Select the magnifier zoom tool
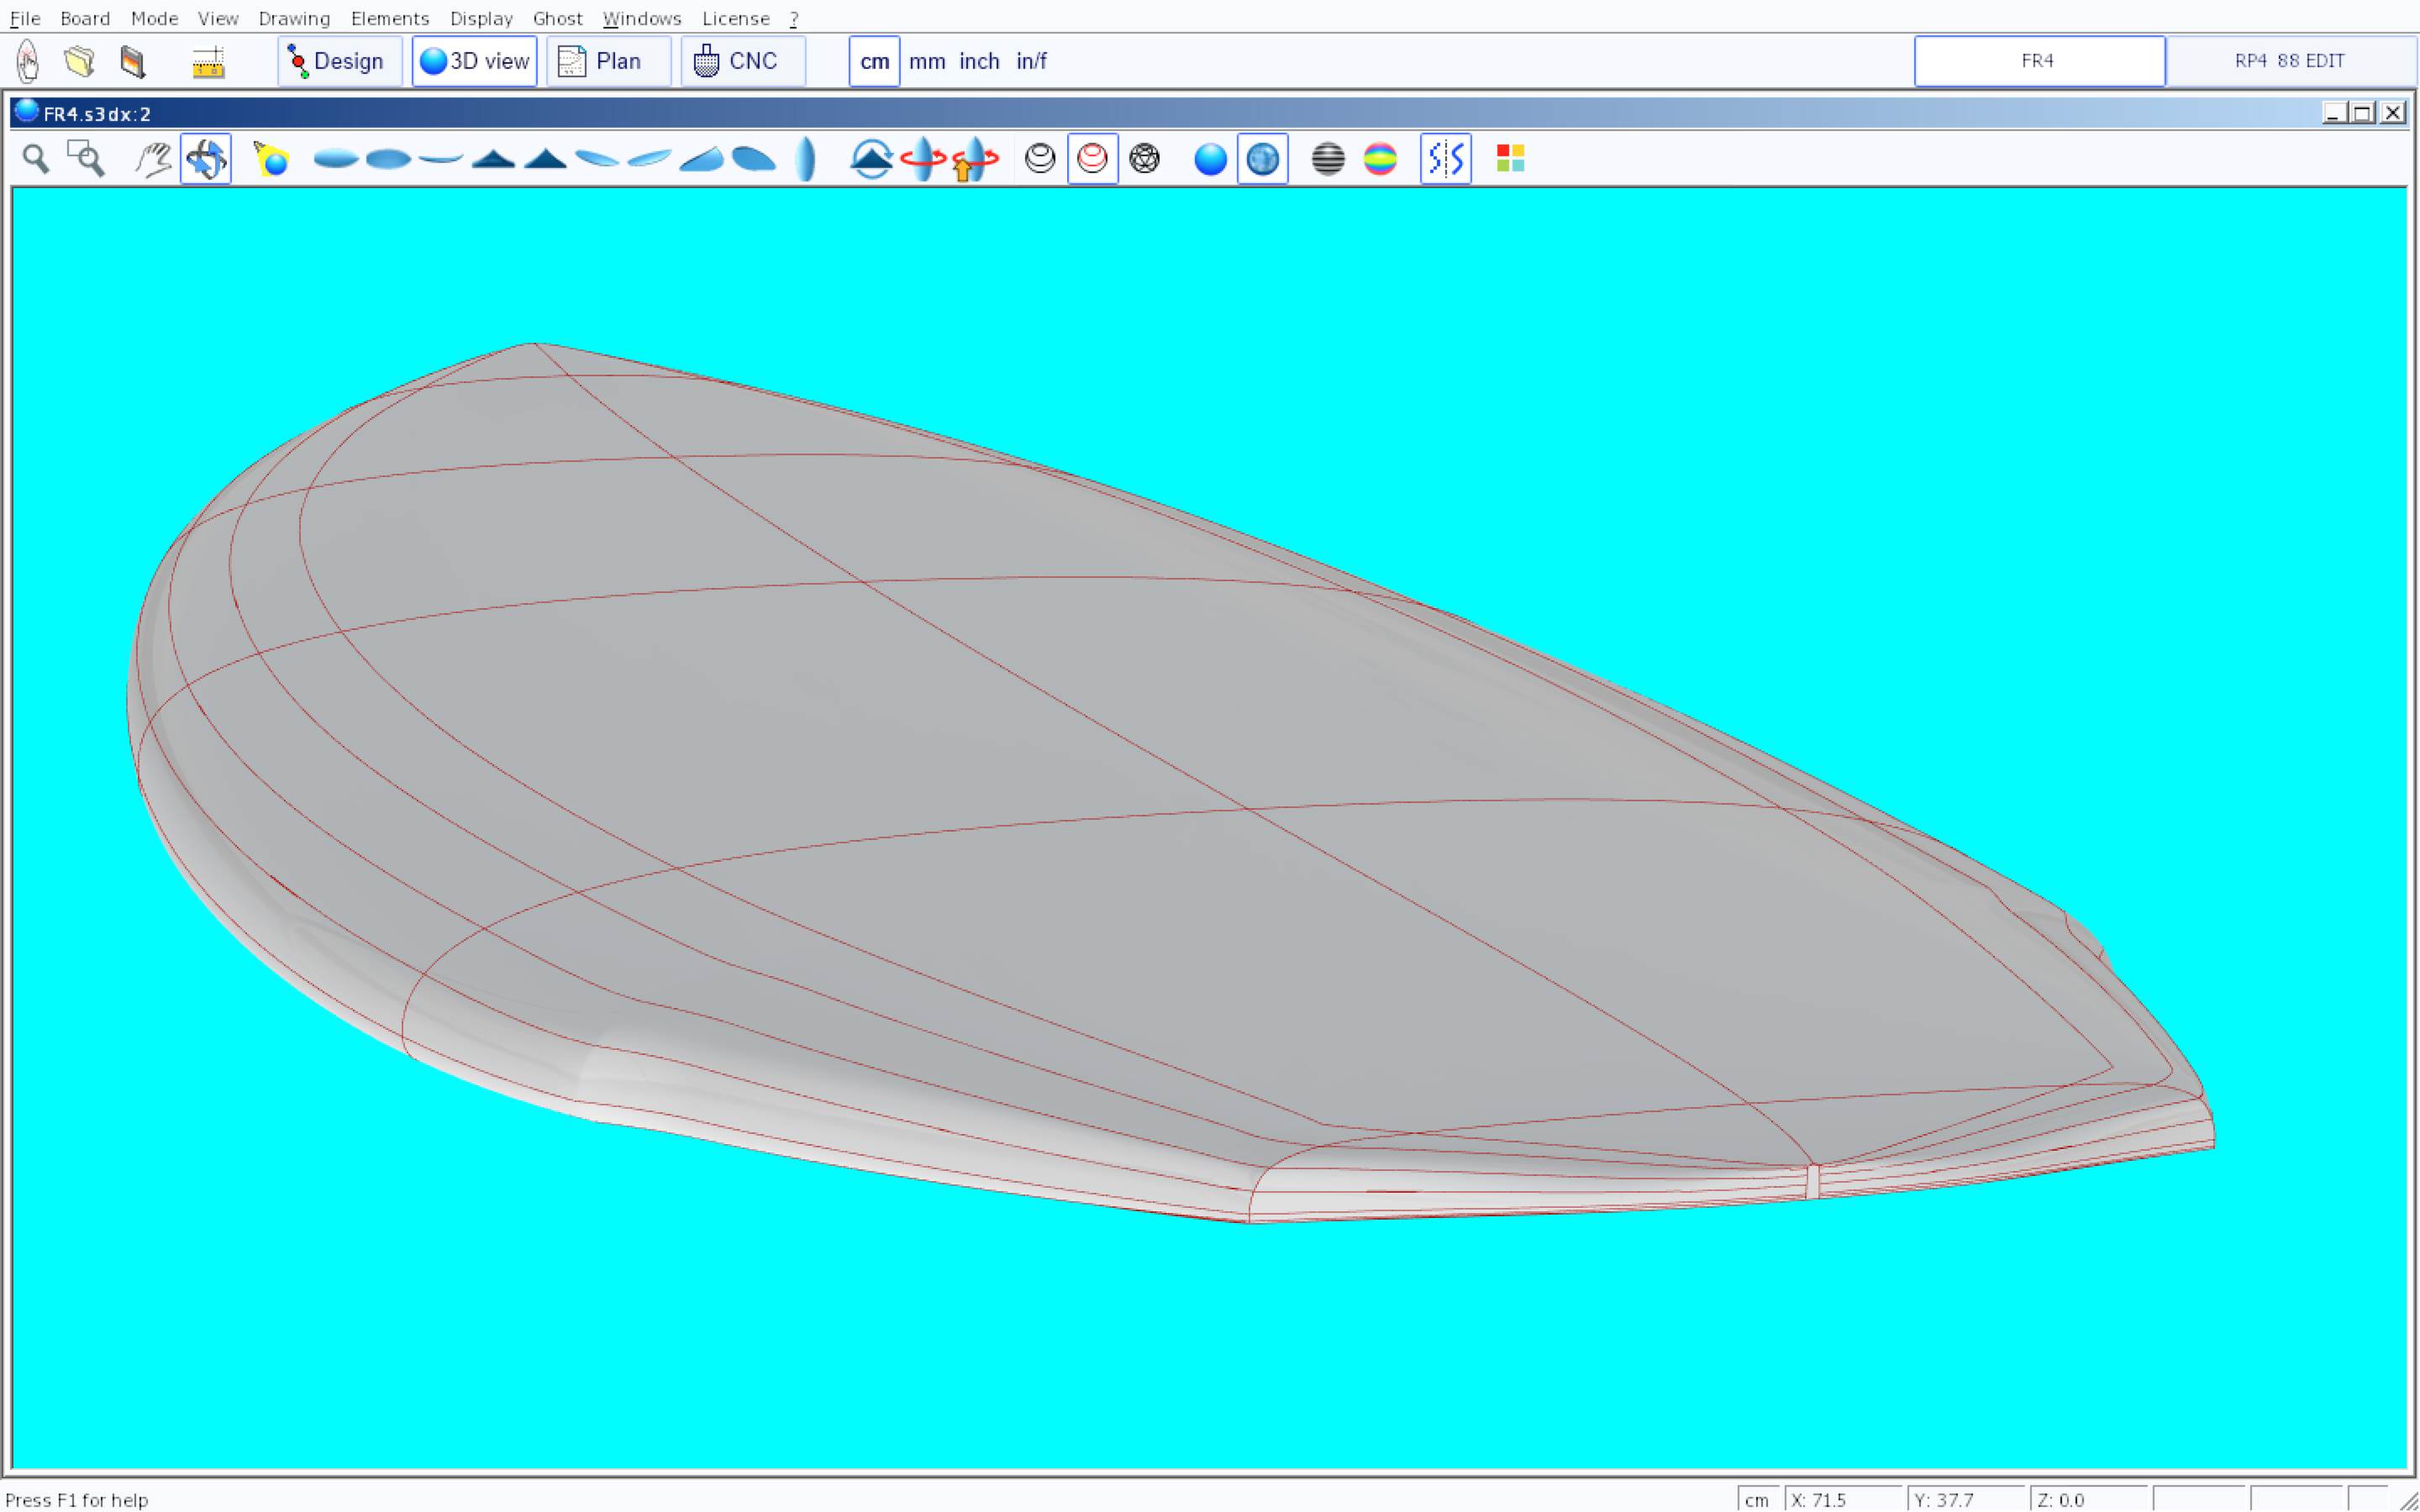The height and width of the screenshot is (1512, 2420). pyautogui.click(x=36, y=159)
